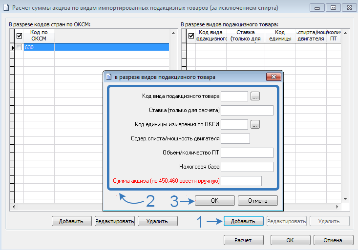Click the Расчет button
The height and width of the screenshot is (250, 358).
243,240
